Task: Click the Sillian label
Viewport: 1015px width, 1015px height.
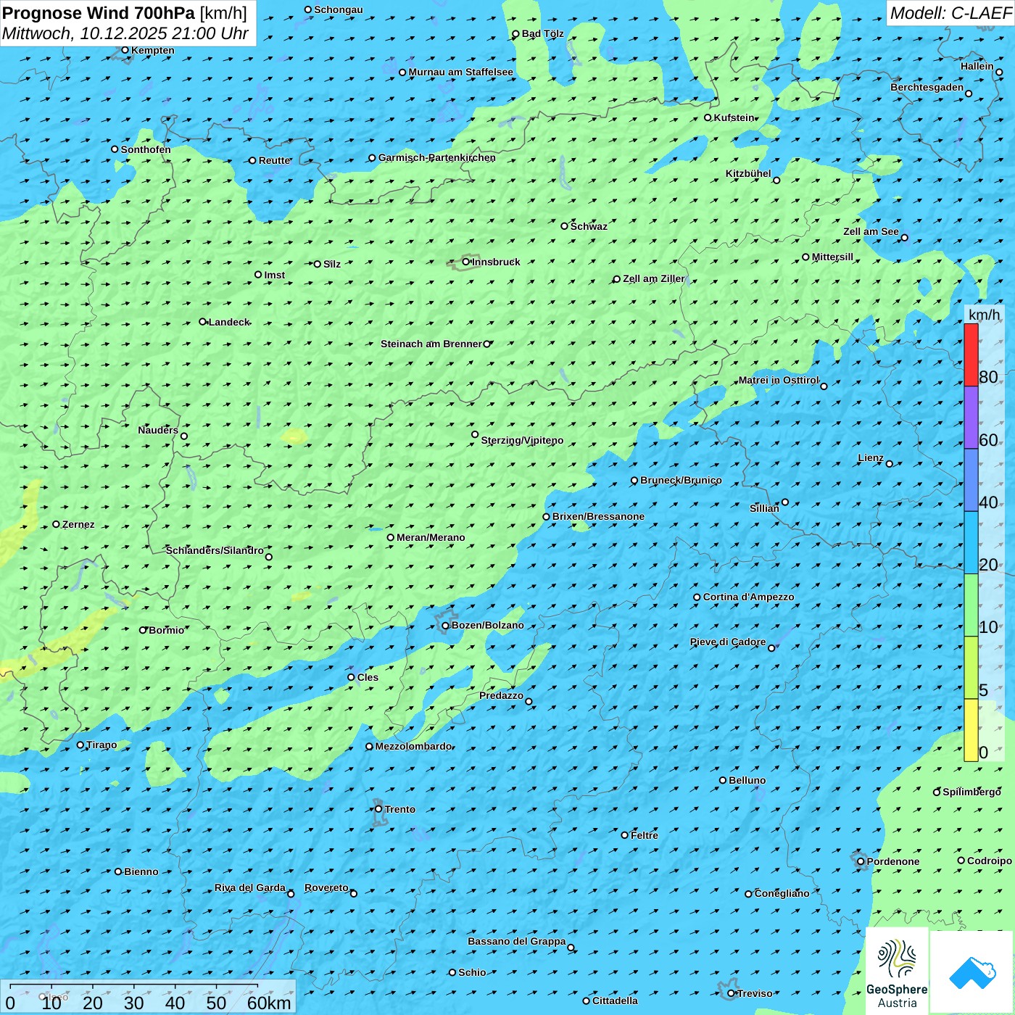Action: click(764, 508)
